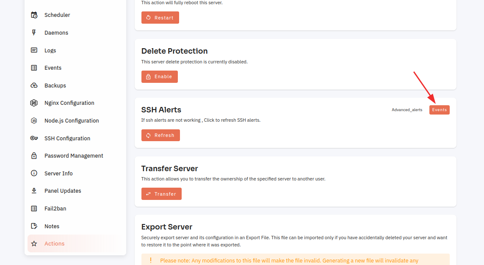Screen dimensions: 484x265
Task: Click the Delete Protection heading
Action: (174, 51)
